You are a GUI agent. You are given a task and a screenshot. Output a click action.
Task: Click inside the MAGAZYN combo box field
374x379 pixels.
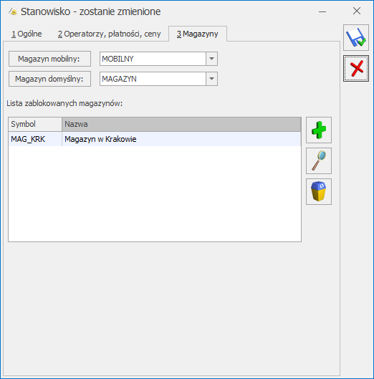pos(153,79)
